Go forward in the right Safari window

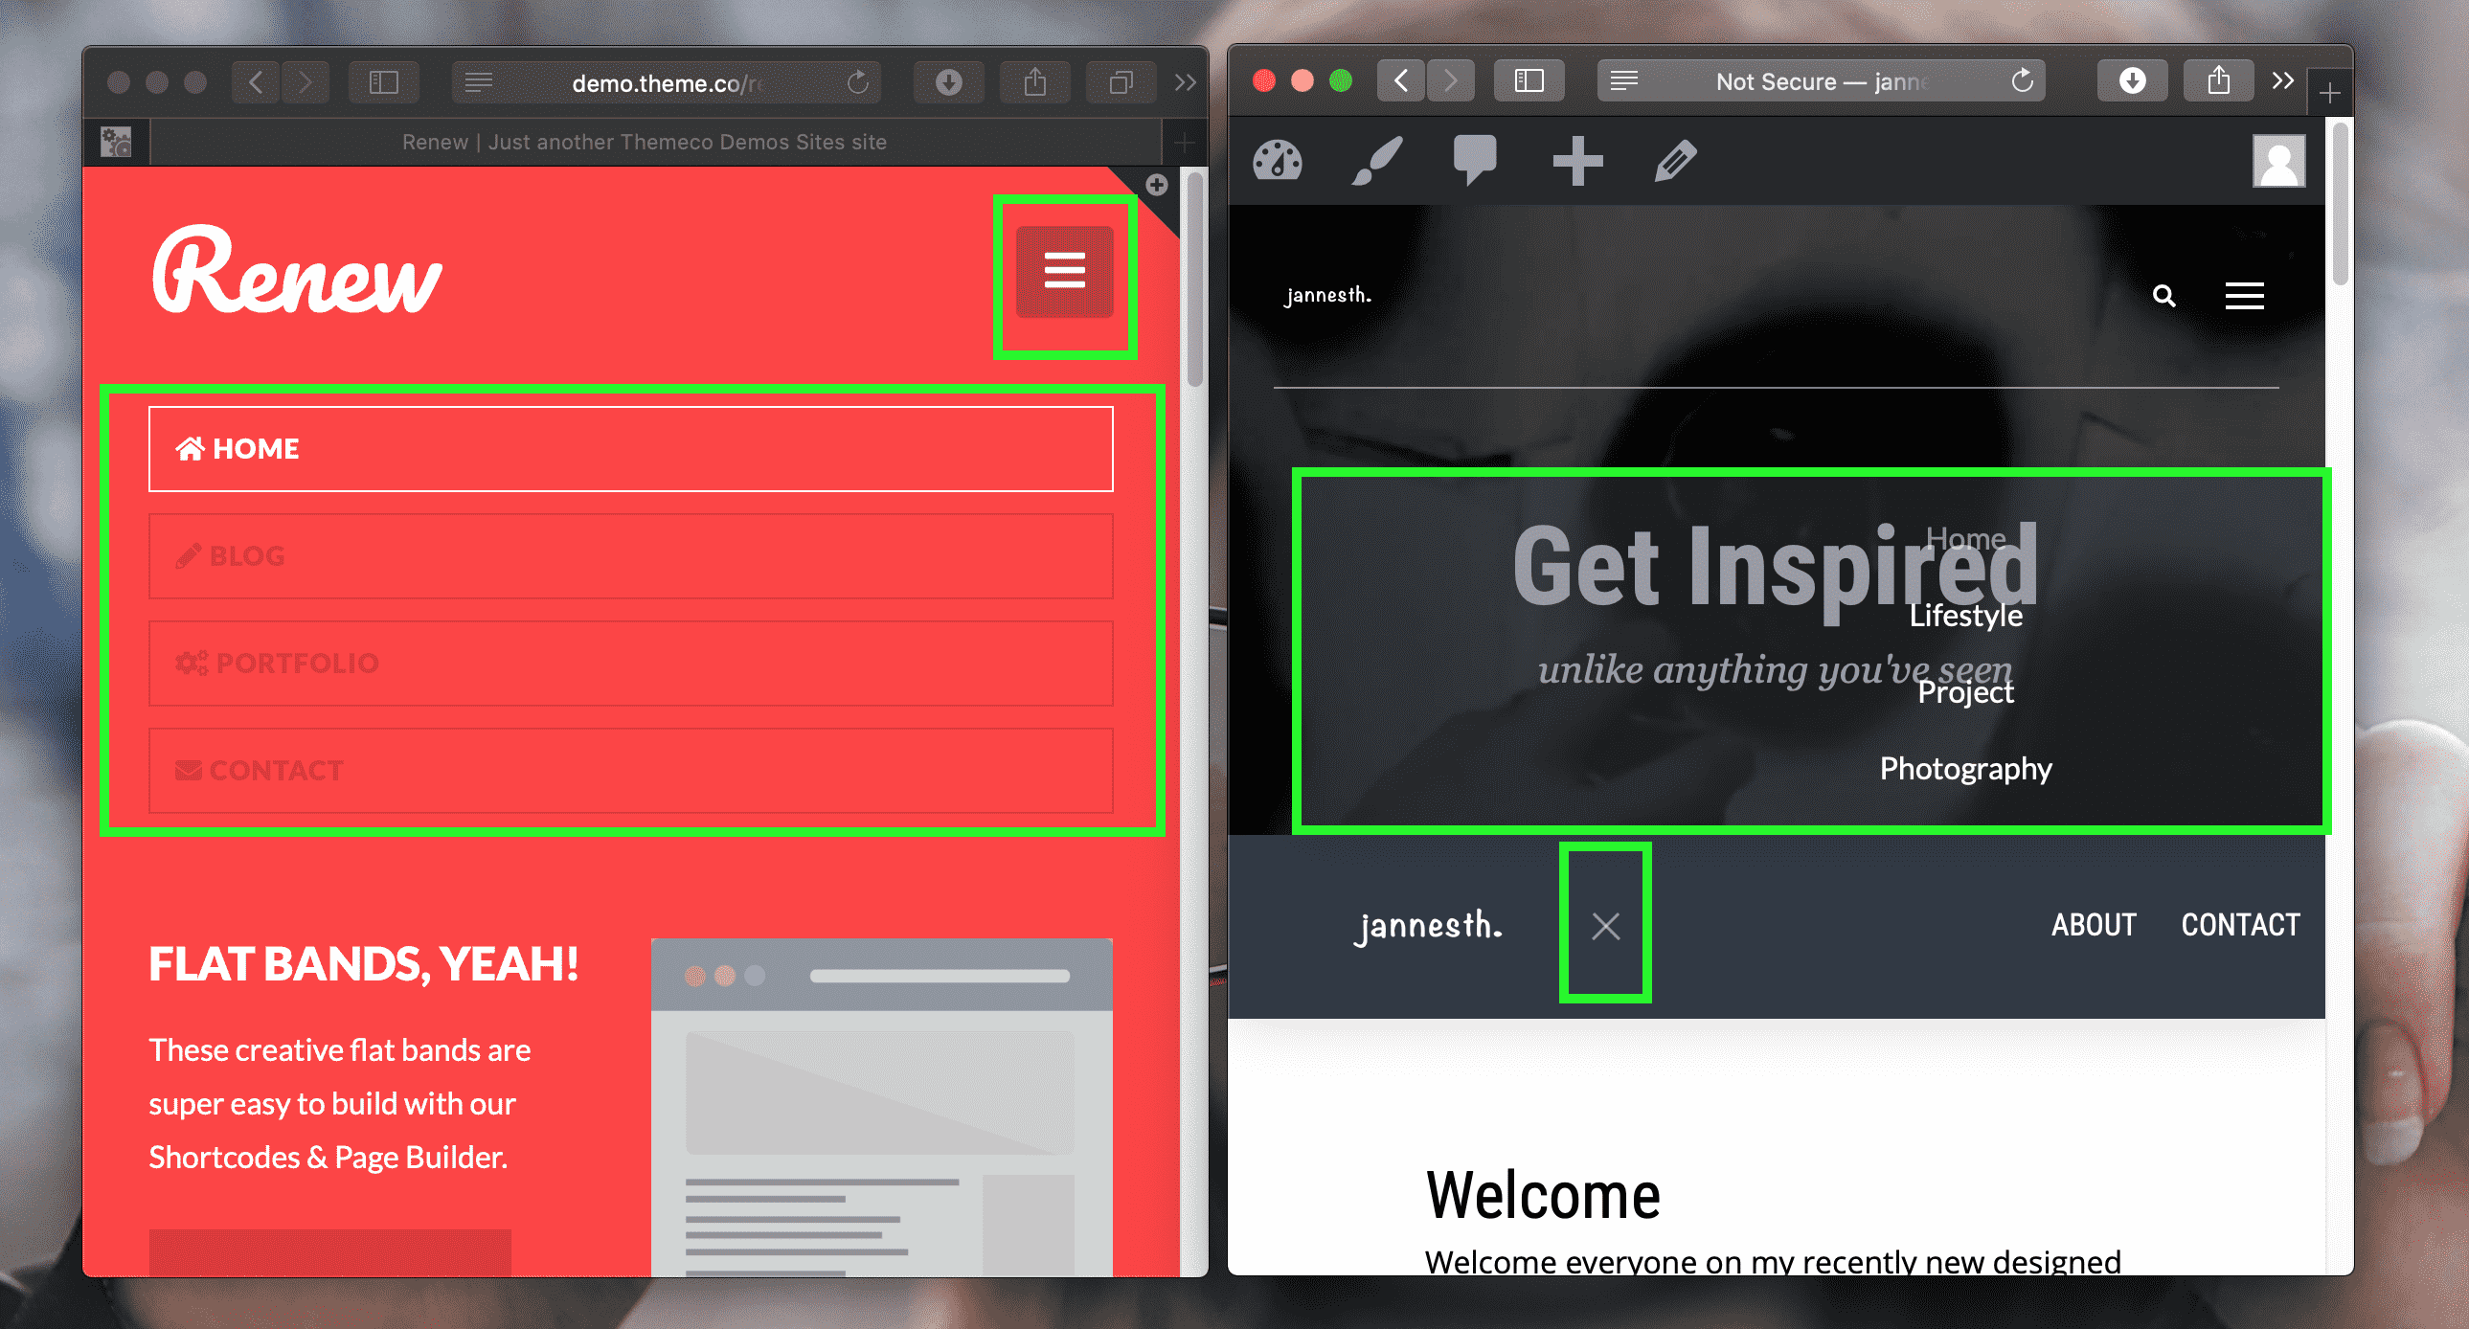pos(1450,80)
